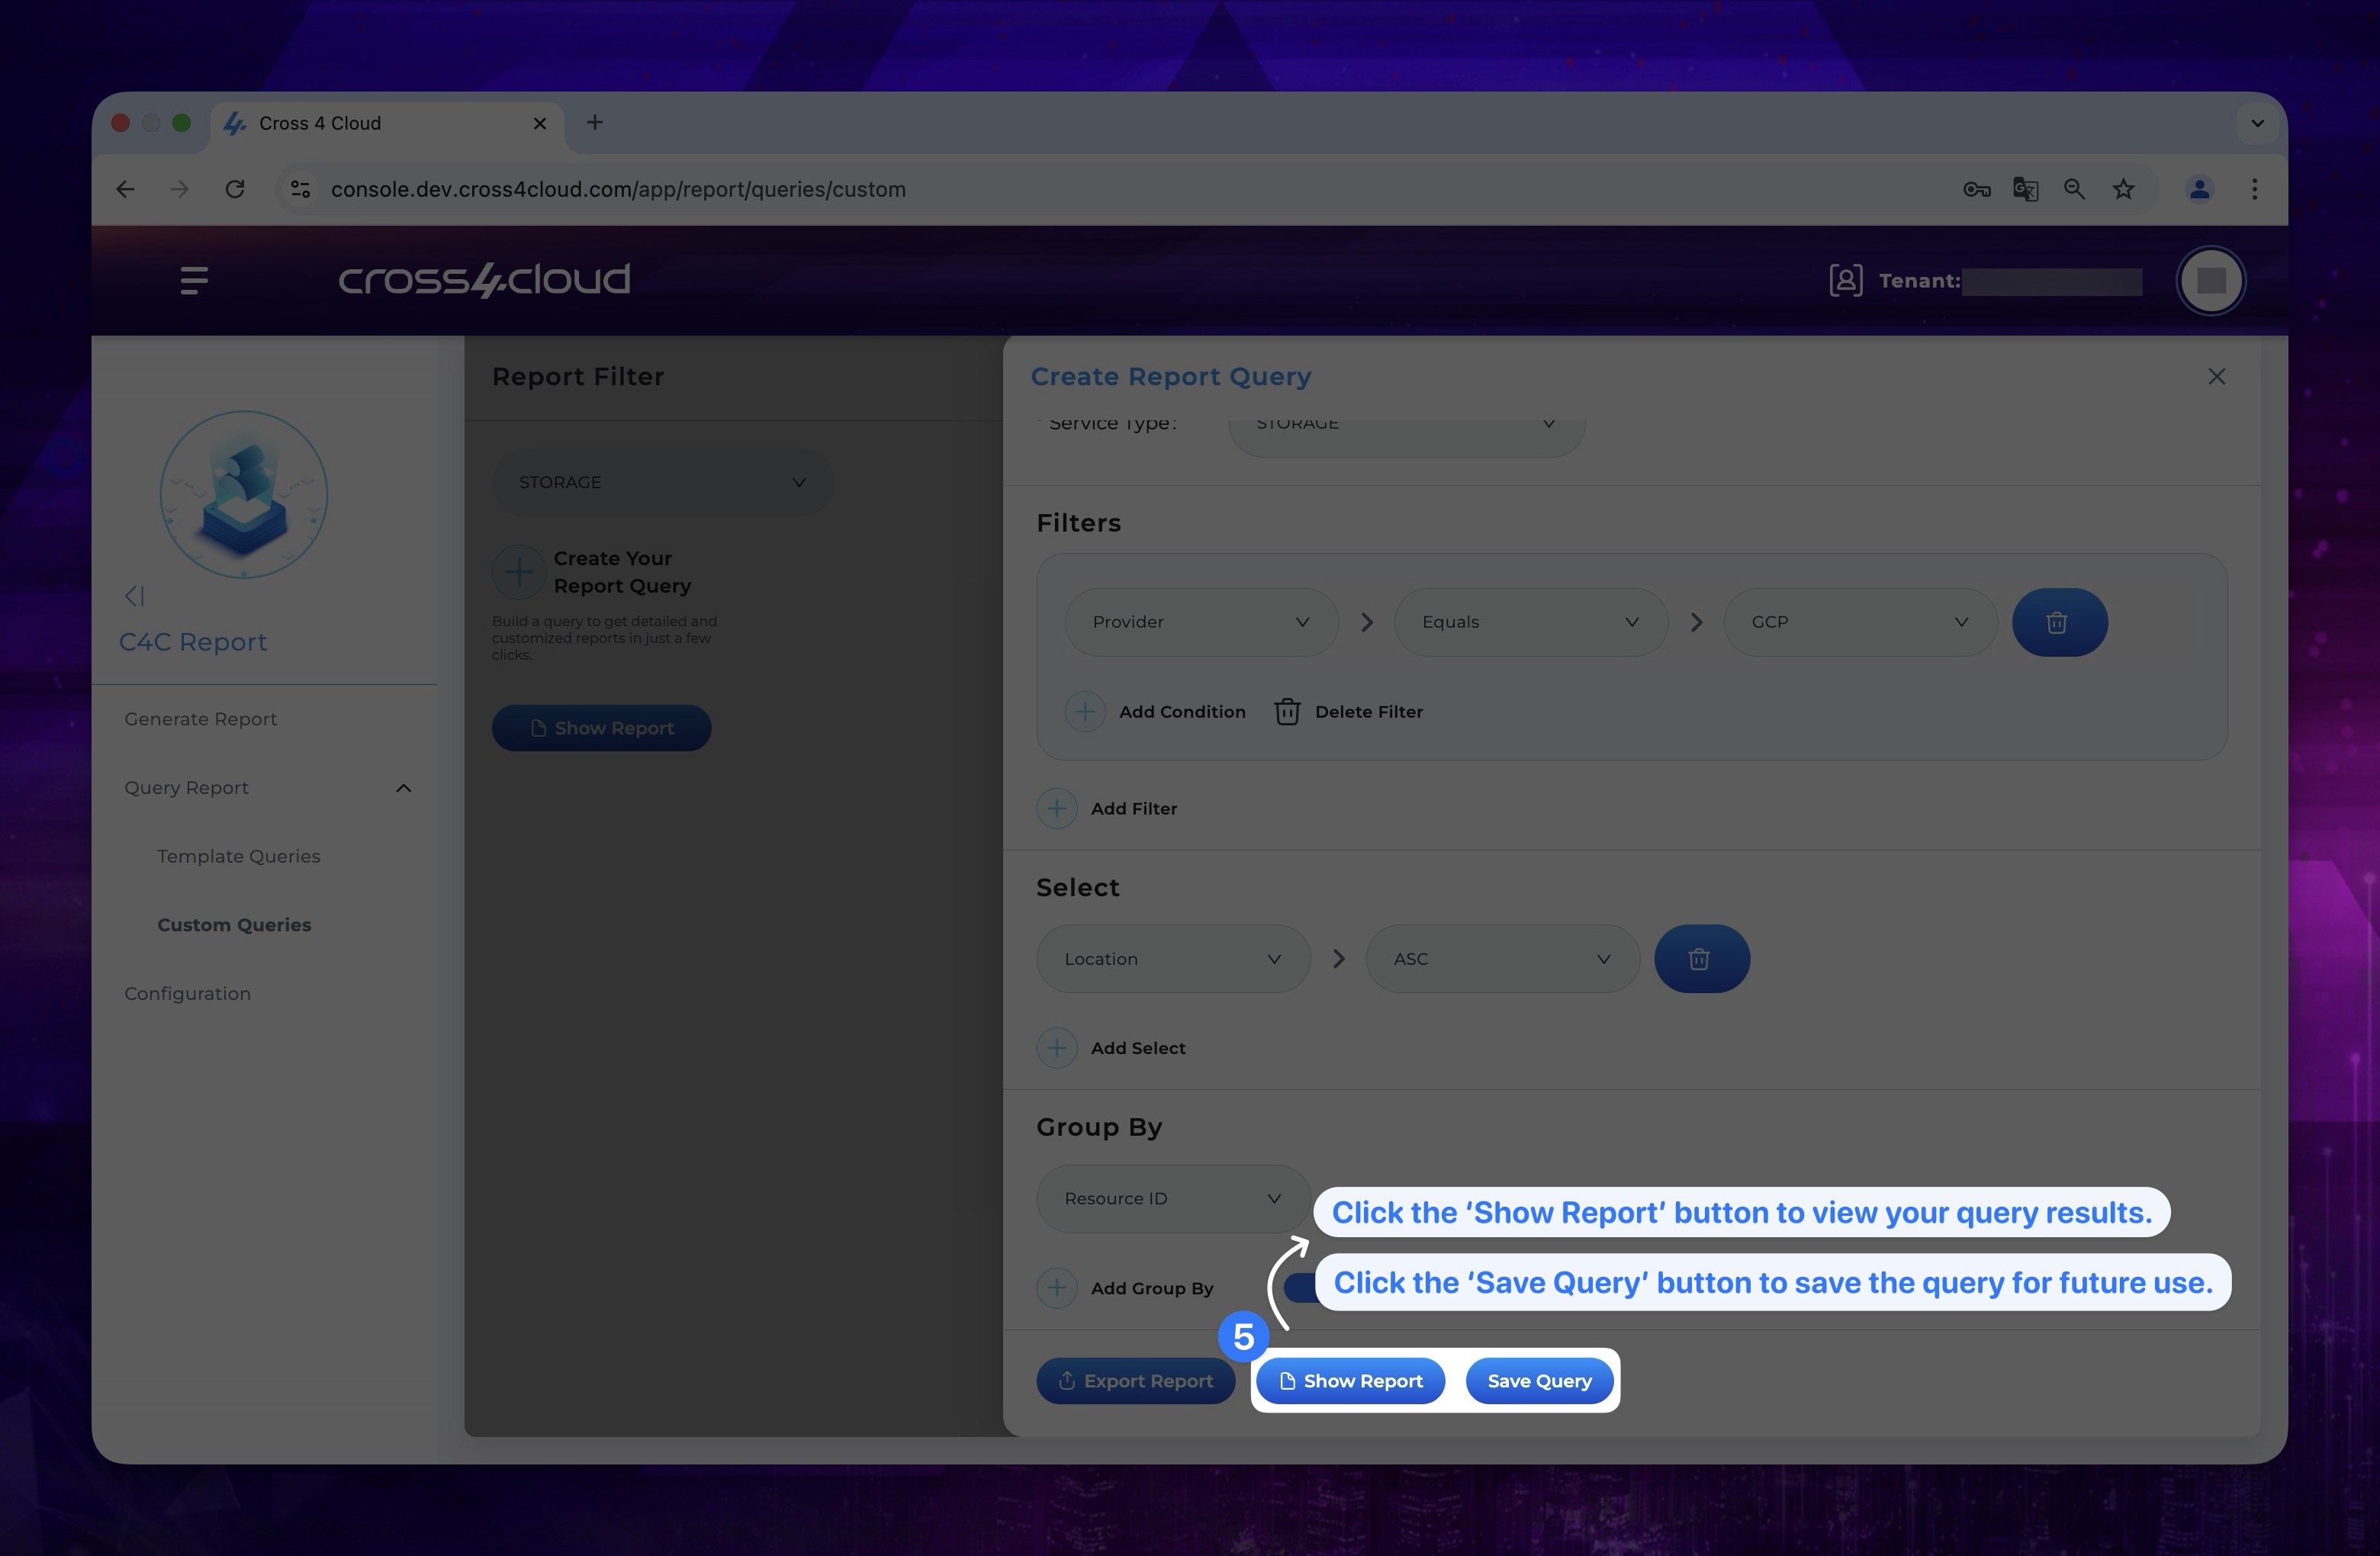Open the tenant account icon
The width and height of the screenshot is (2380, 1556).
(1845, 281)
